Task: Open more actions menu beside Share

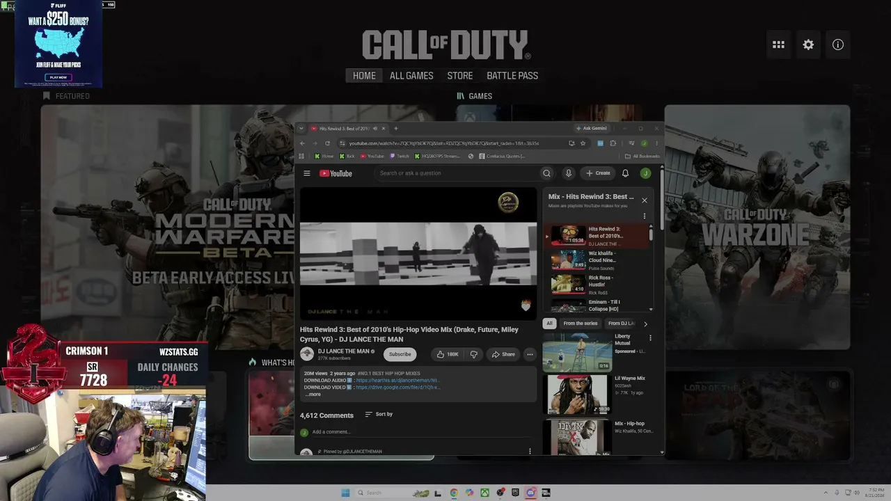Action: (530, 354)
